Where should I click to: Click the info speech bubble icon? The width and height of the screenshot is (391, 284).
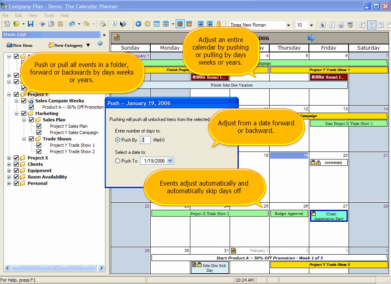click(114, 24)
